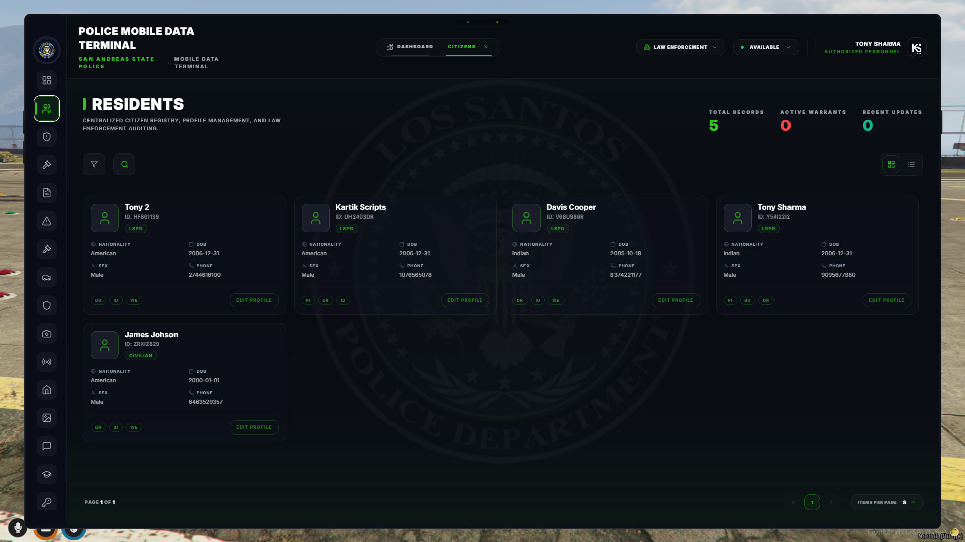This screenshot has width=965, height=542.
Task: Select the Citizens tab
Action: pyautogui.click(x=462, y=47)
